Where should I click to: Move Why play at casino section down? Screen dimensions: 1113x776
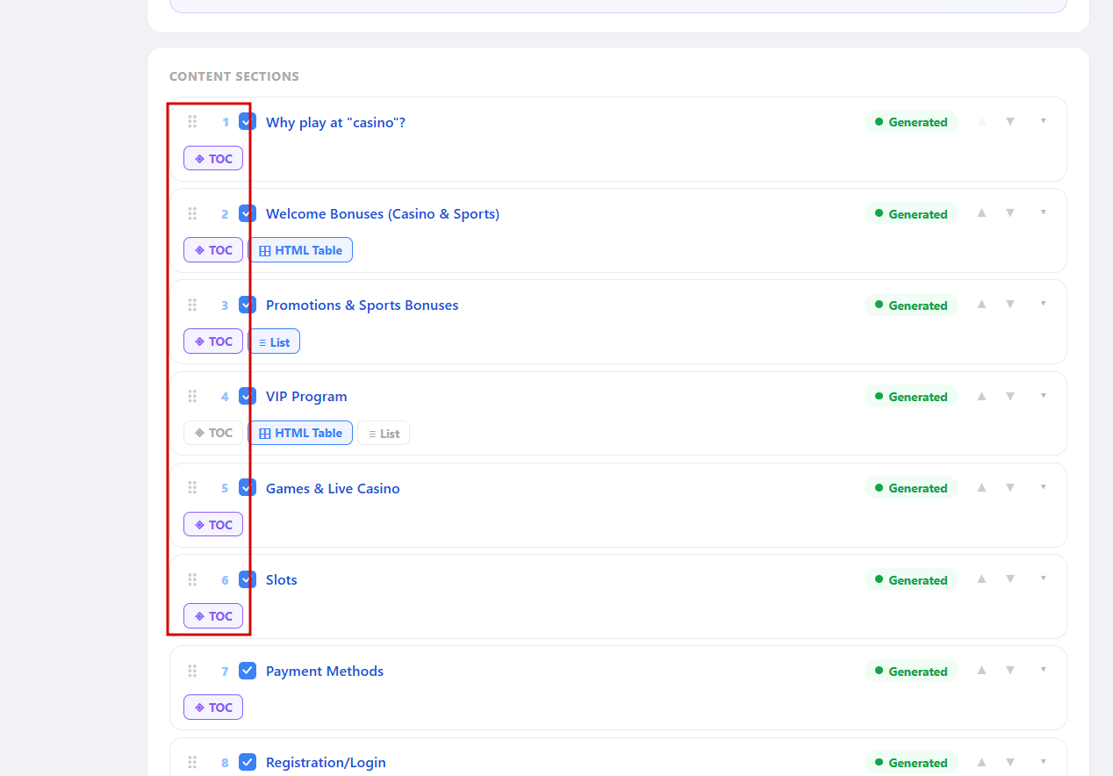pyautogui.click(x=1010, y=121)
